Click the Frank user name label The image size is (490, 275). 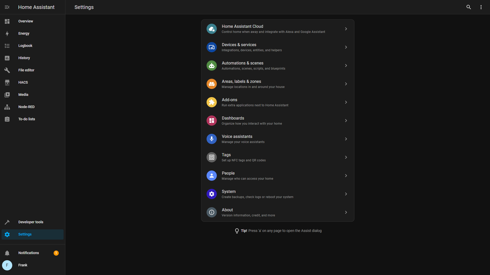coord(23,265)
